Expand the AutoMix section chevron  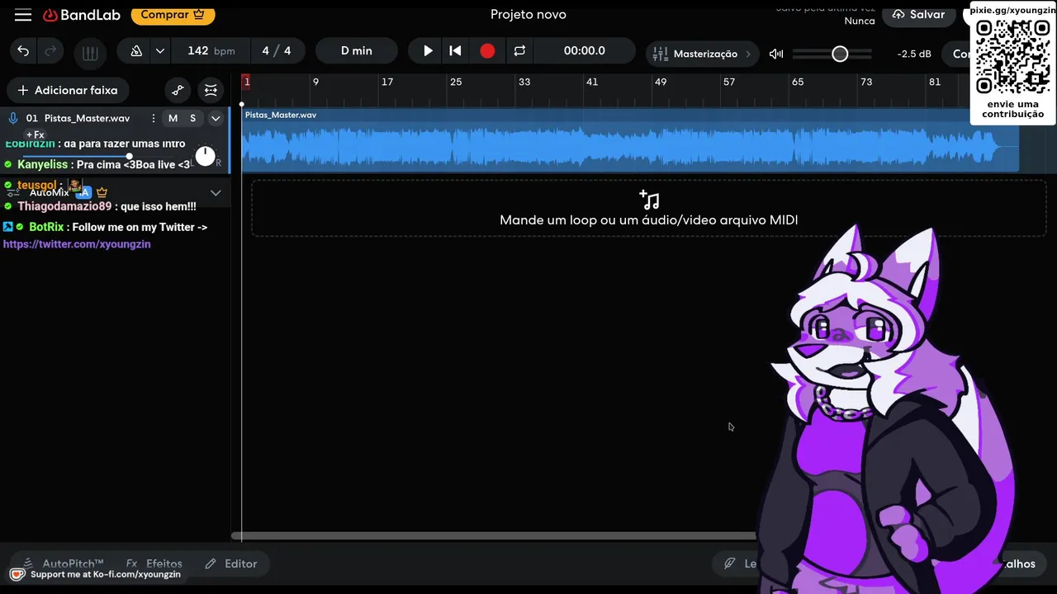pos(216,192)
